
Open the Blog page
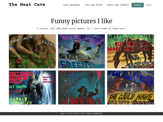[x=149, y=5]
